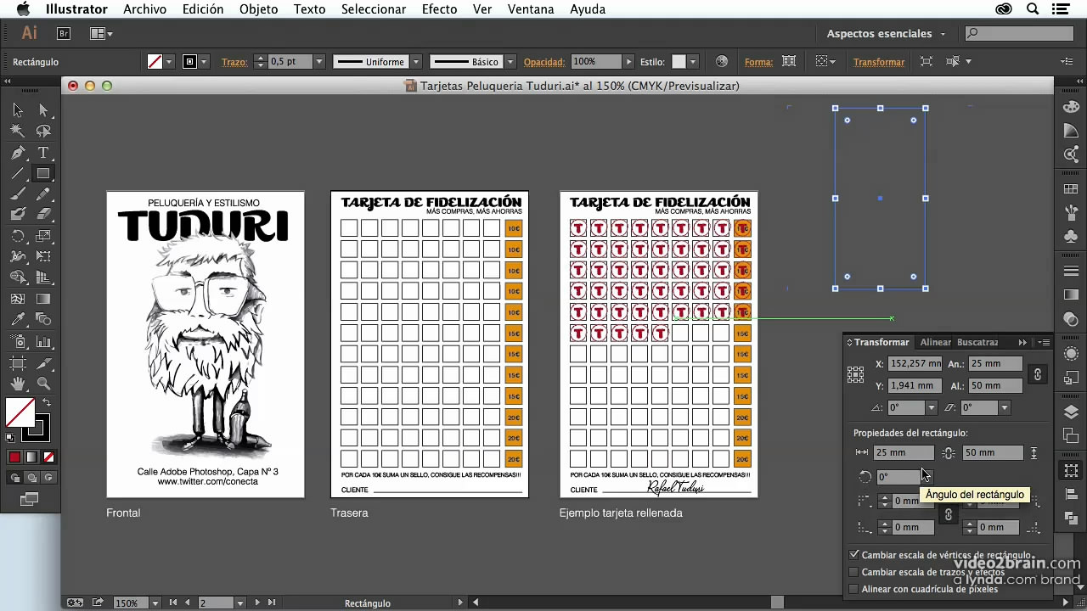The height and width of the screenshot is (611, 1087).
Task: Select the Zoom tool
Action: coord(43,384)
